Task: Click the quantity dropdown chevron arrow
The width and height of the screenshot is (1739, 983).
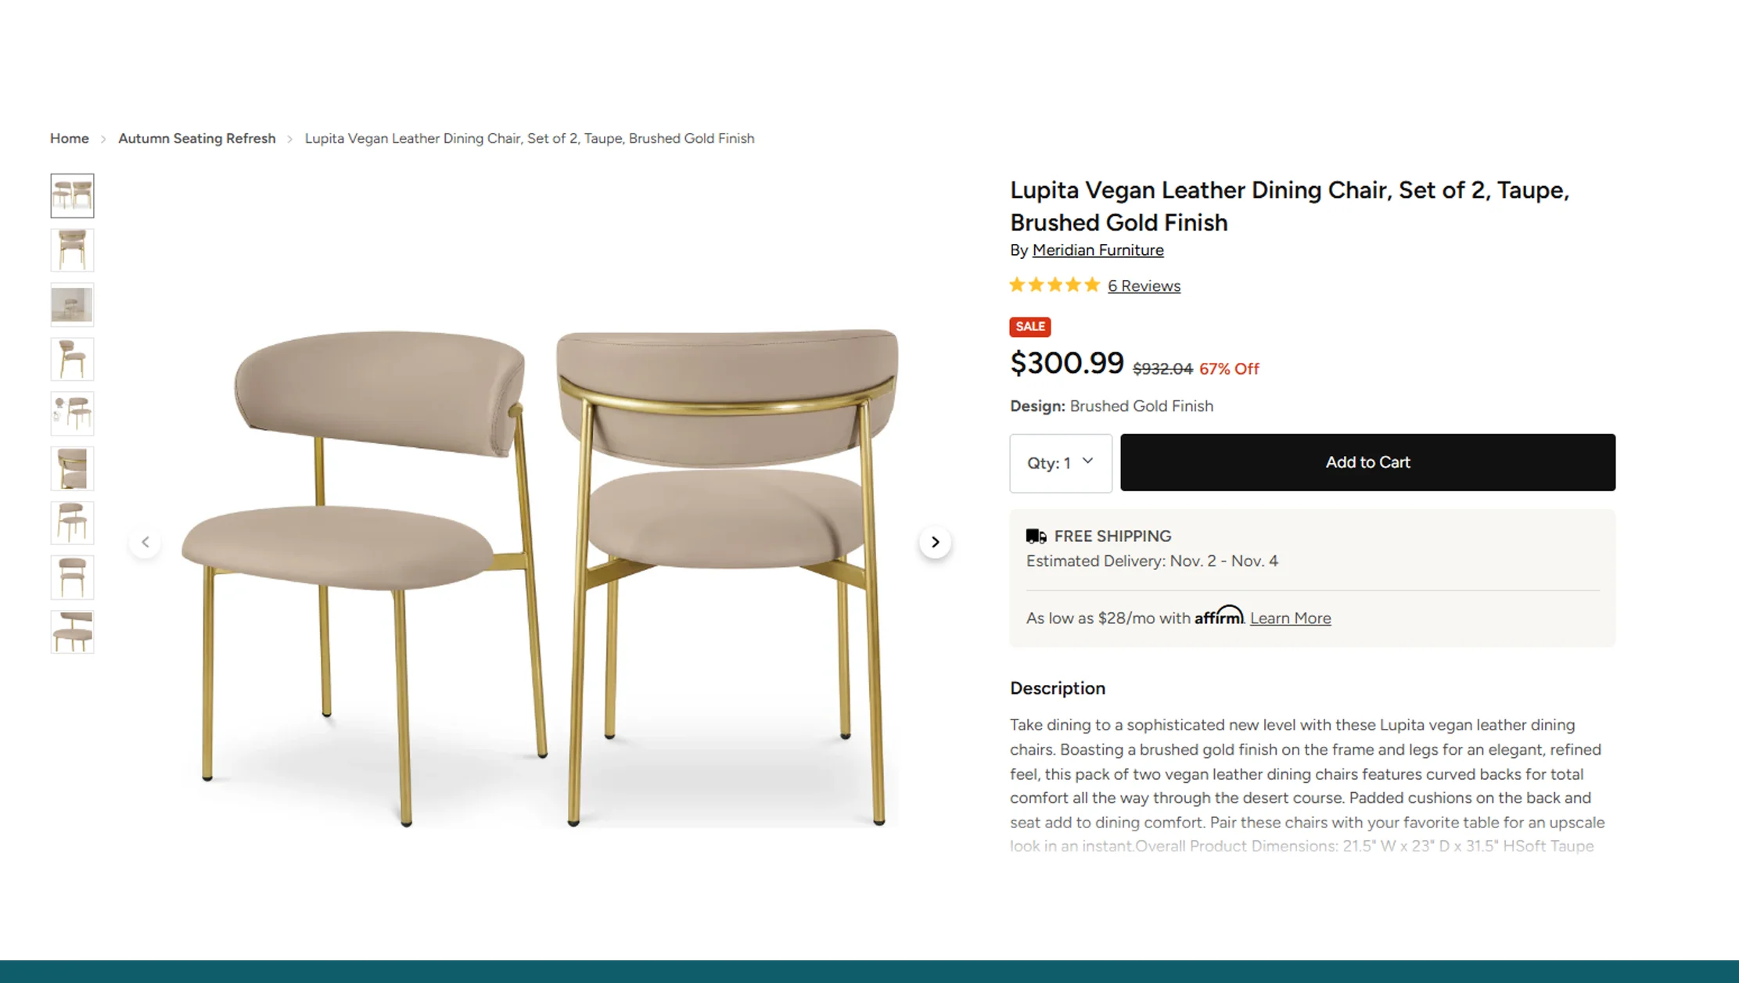Action: [x=1087, y=461]
